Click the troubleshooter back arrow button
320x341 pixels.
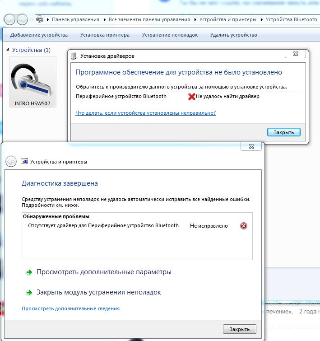(x=11, y=161)
